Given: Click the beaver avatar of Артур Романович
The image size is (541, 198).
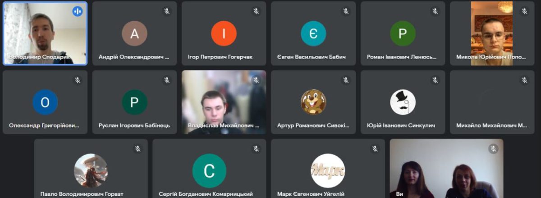Looking at the screenshot, I should 313,102.
